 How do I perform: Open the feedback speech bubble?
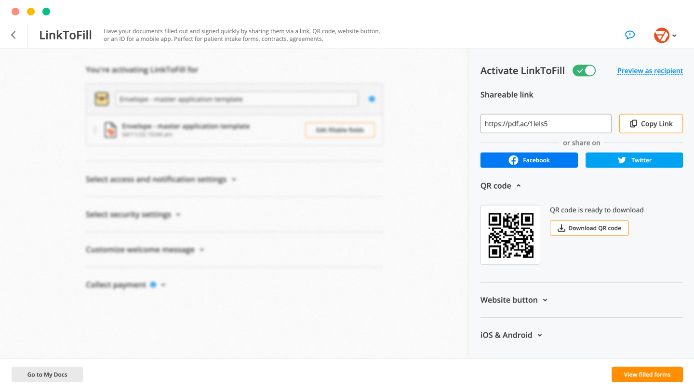pyautogui.click(x=630, y=35)
